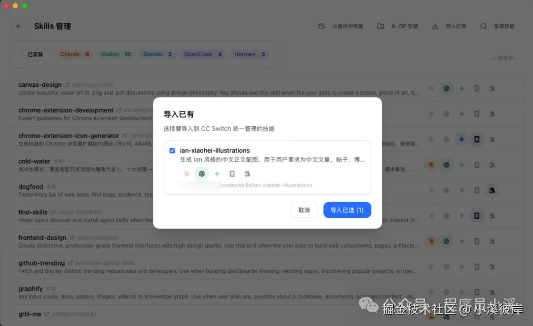The height and width of the screenshot is (326, 533).
Task: Click the 导入已有 import button in header
Action: pos(449,26)
